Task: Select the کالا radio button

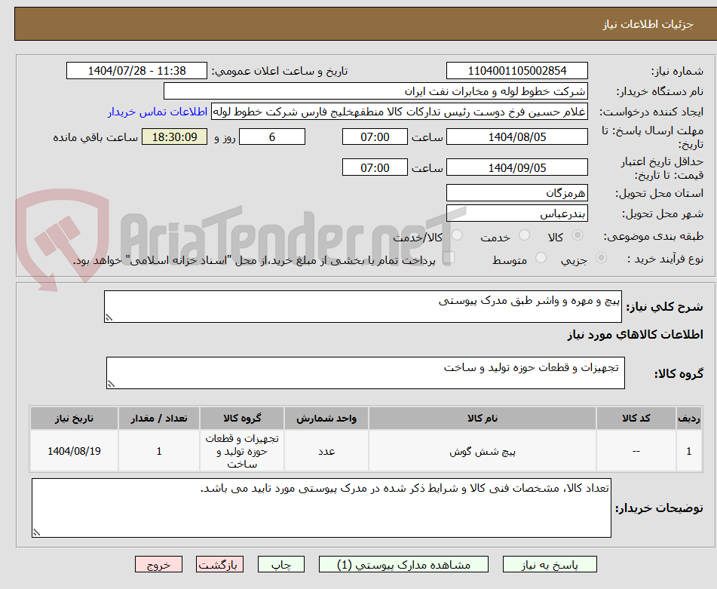Action: click(577, 235)
